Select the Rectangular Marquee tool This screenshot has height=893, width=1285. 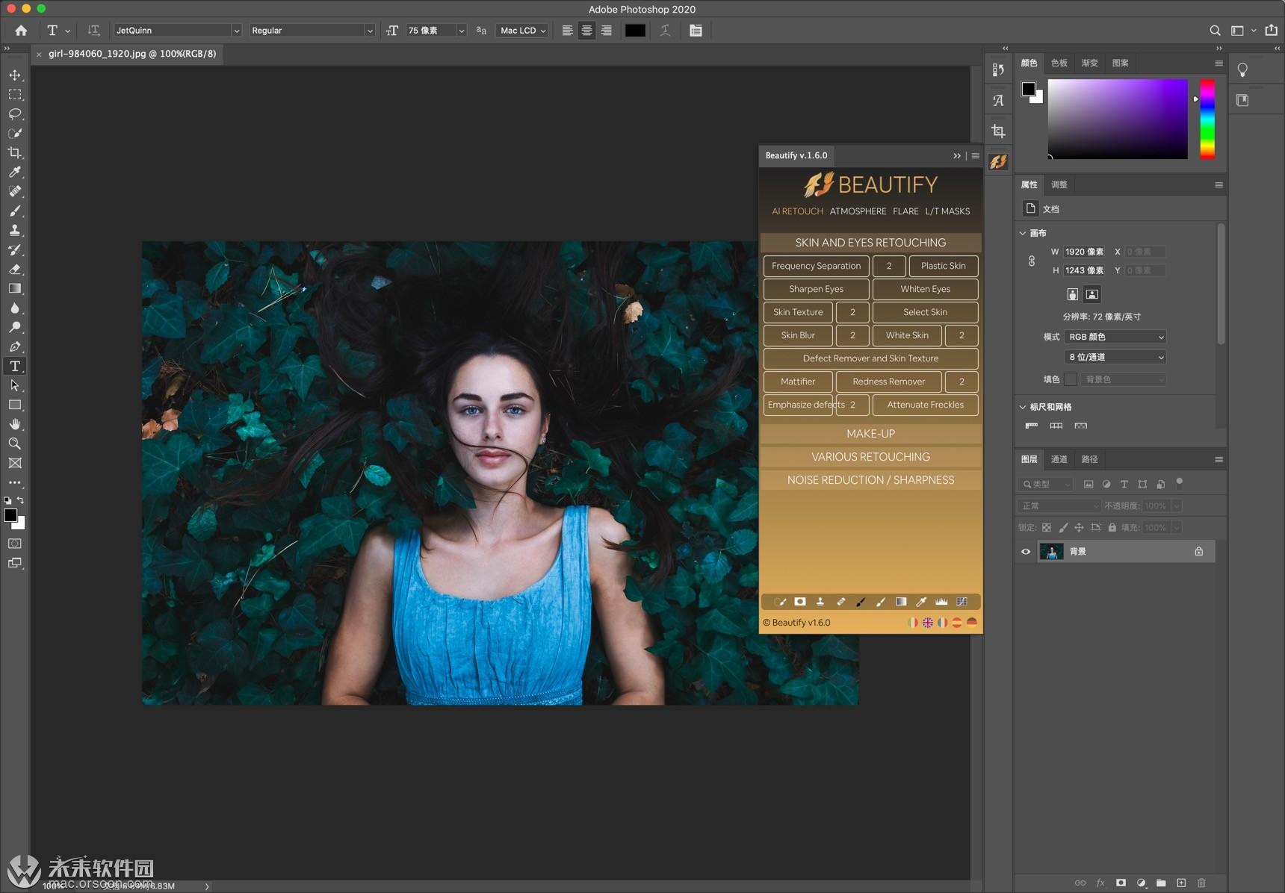15,95
